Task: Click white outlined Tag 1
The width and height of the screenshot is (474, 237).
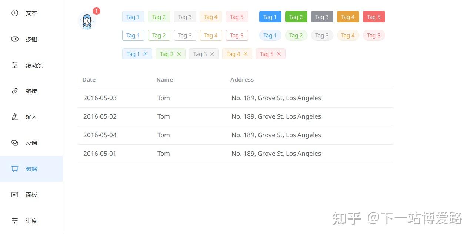Action: click(x=133, y=35)
